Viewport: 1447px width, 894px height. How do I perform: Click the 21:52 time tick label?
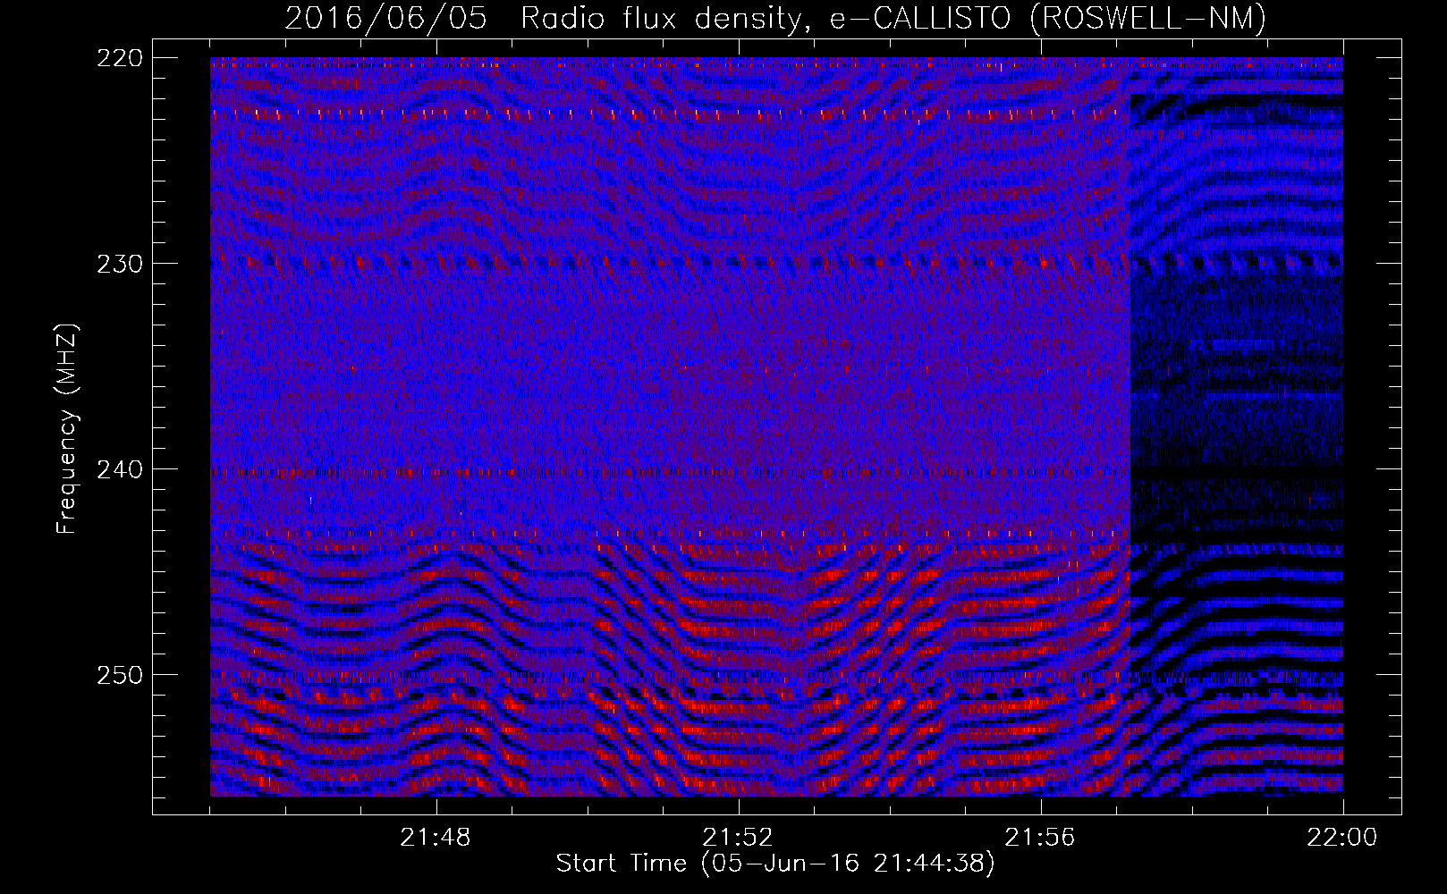click(739, 838)
